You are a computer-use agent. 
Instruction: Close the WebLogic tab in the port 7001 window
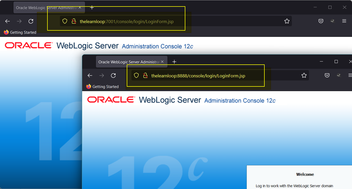point(80,8)
